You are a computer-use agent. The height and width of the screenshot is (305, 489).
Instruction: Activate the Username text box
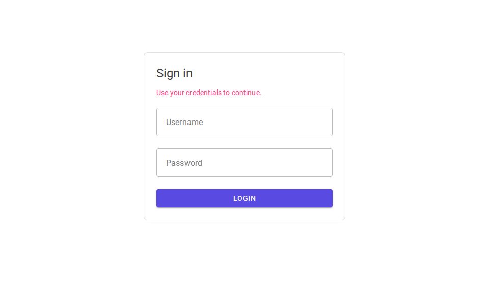click(x=244, y=122)
